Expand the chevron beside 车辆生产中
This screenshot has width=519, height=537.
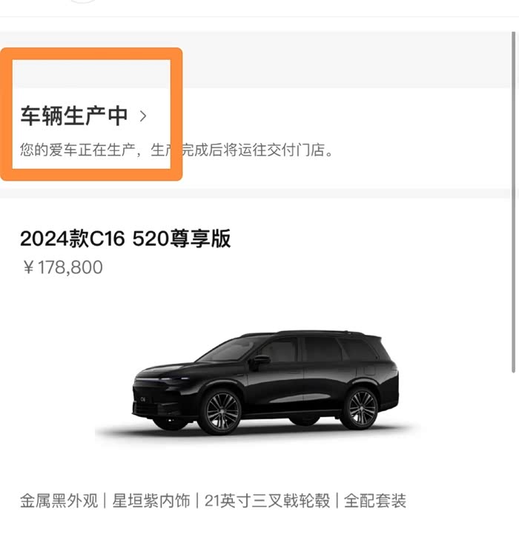tap(143, 116)
